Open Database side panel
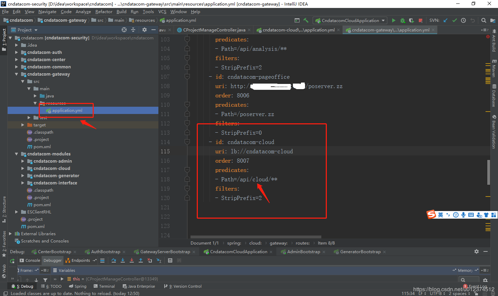The width and height of the screenshot is (498, 296). [x=494, y=96]
